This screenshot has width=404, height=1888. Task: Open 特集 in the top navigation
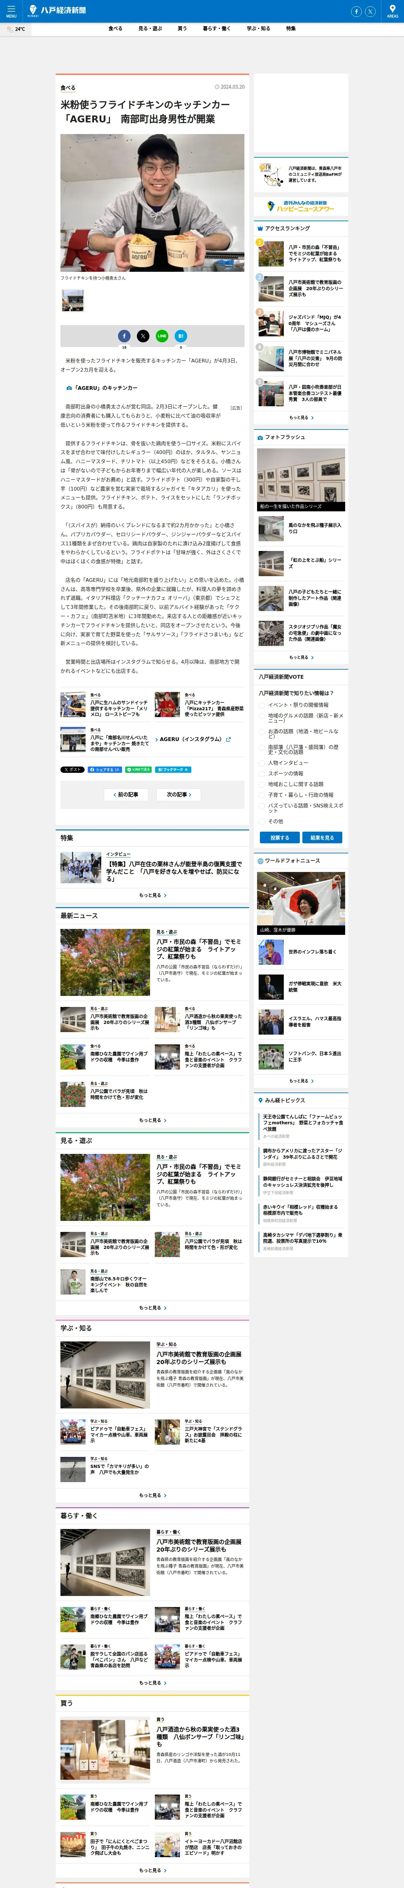pyautogui.click(x=291, y=29)
